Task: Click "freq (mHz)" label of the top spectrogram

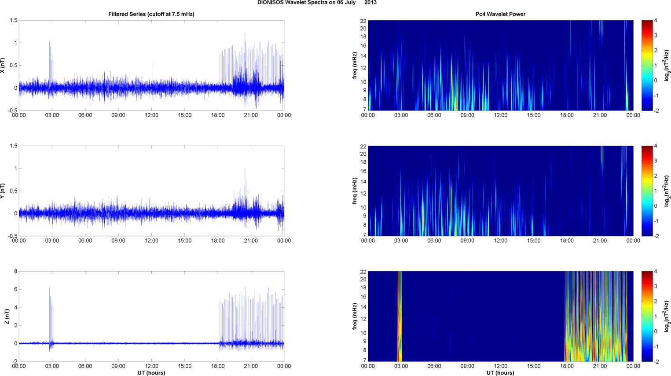Action: point(354,66)
